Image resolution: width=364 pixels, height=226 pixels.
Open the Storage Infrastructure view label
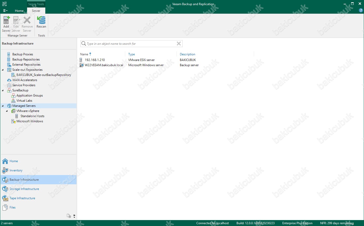click(x=24, y=189)
